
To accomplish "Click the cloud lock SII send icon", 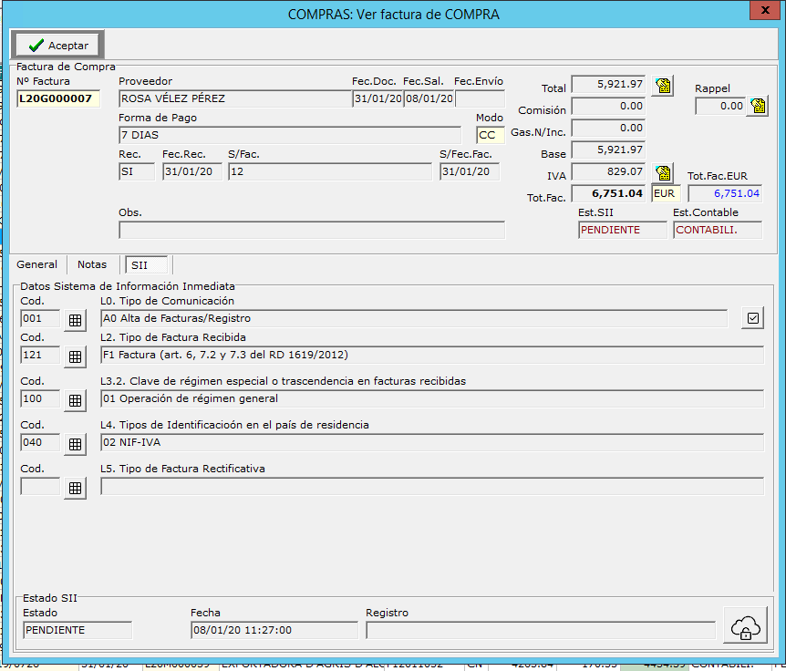I will click(x=745, y=625).
